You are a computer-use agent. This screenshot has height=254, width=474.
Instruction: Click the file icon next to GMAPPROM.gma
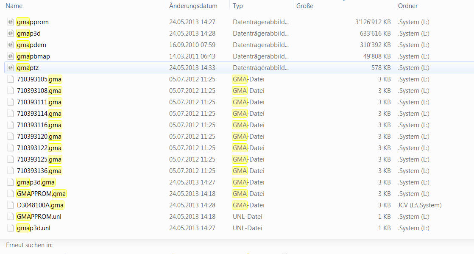coord(11,194)
